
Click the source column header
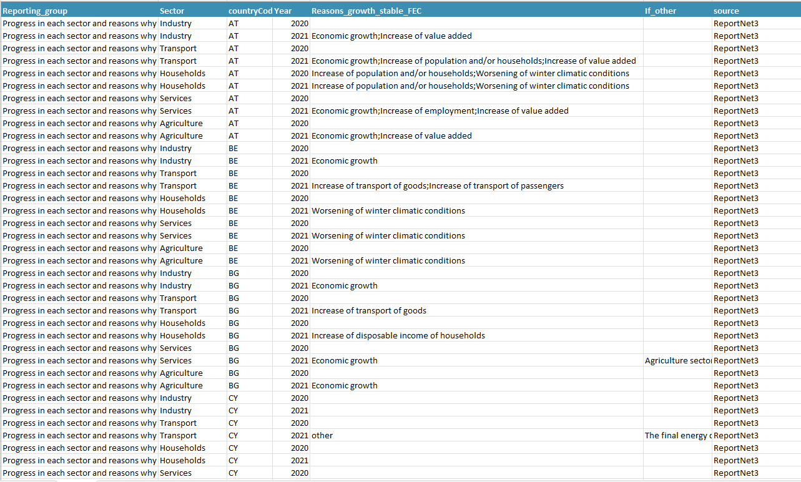coord(756,11)
